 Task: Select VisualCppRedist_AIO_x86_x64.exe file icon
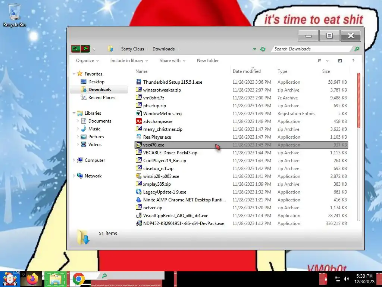(x=139, y=216)
